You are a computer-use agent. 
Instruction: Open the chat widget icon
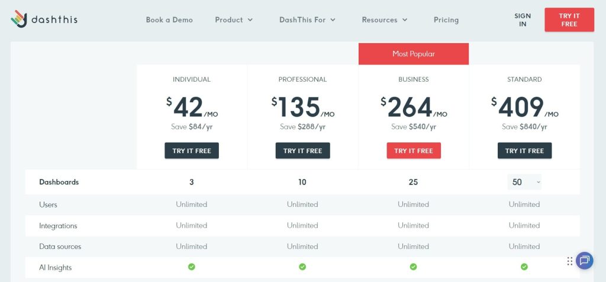(585, 260)
